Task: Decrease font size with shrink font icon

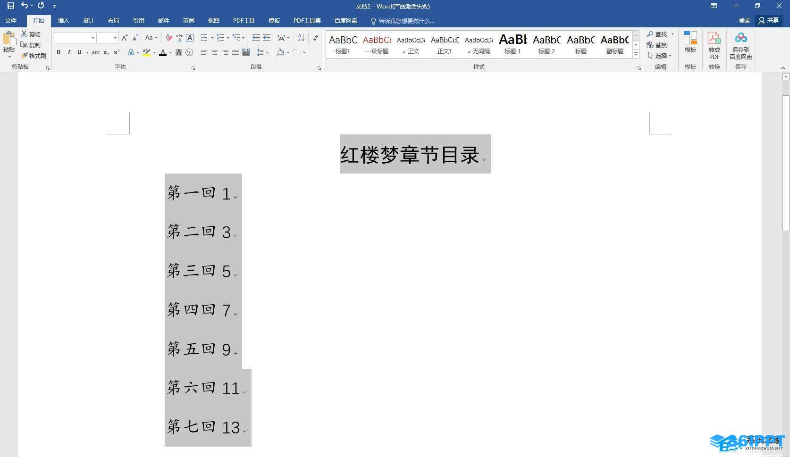Action: tap(135, 38)
